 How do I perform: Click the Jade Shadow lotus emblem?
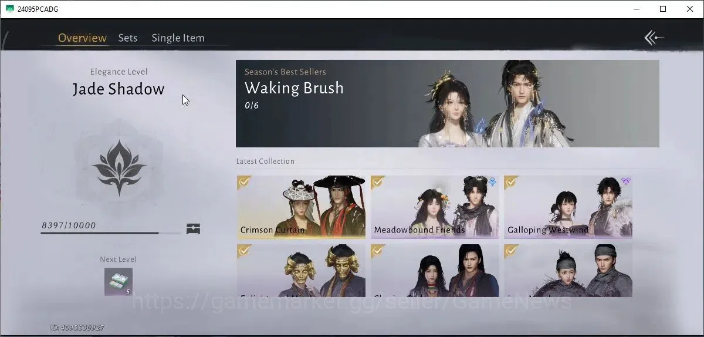120,167
